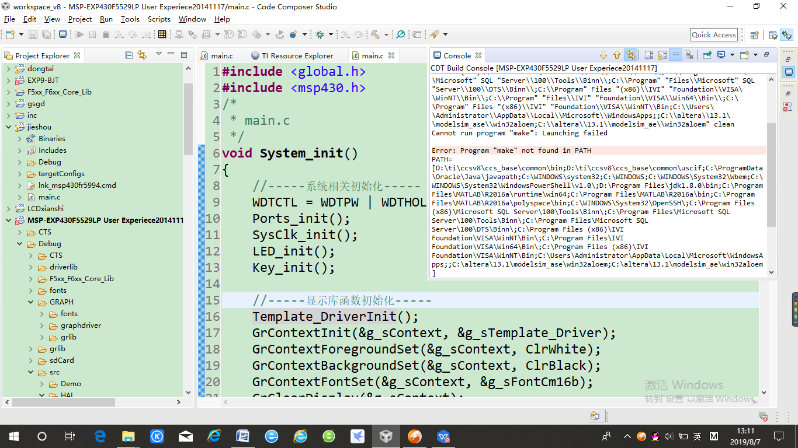The width and height of the screenshot is (798, 448).
Task: Click code line 16 Template_DriverInit
Action: (335, 316)
